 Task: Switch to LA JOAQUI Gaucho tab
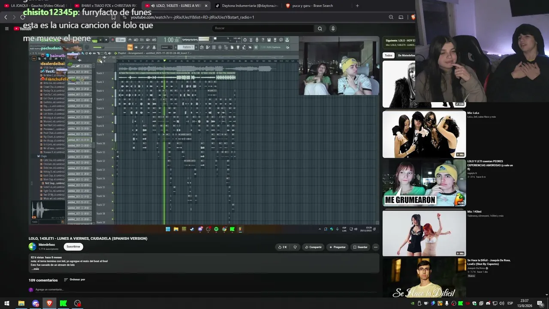click(34, 6)
